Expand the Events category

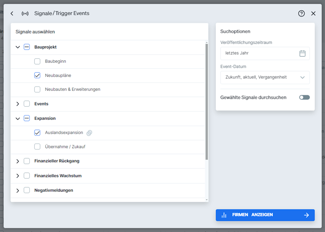18,104
